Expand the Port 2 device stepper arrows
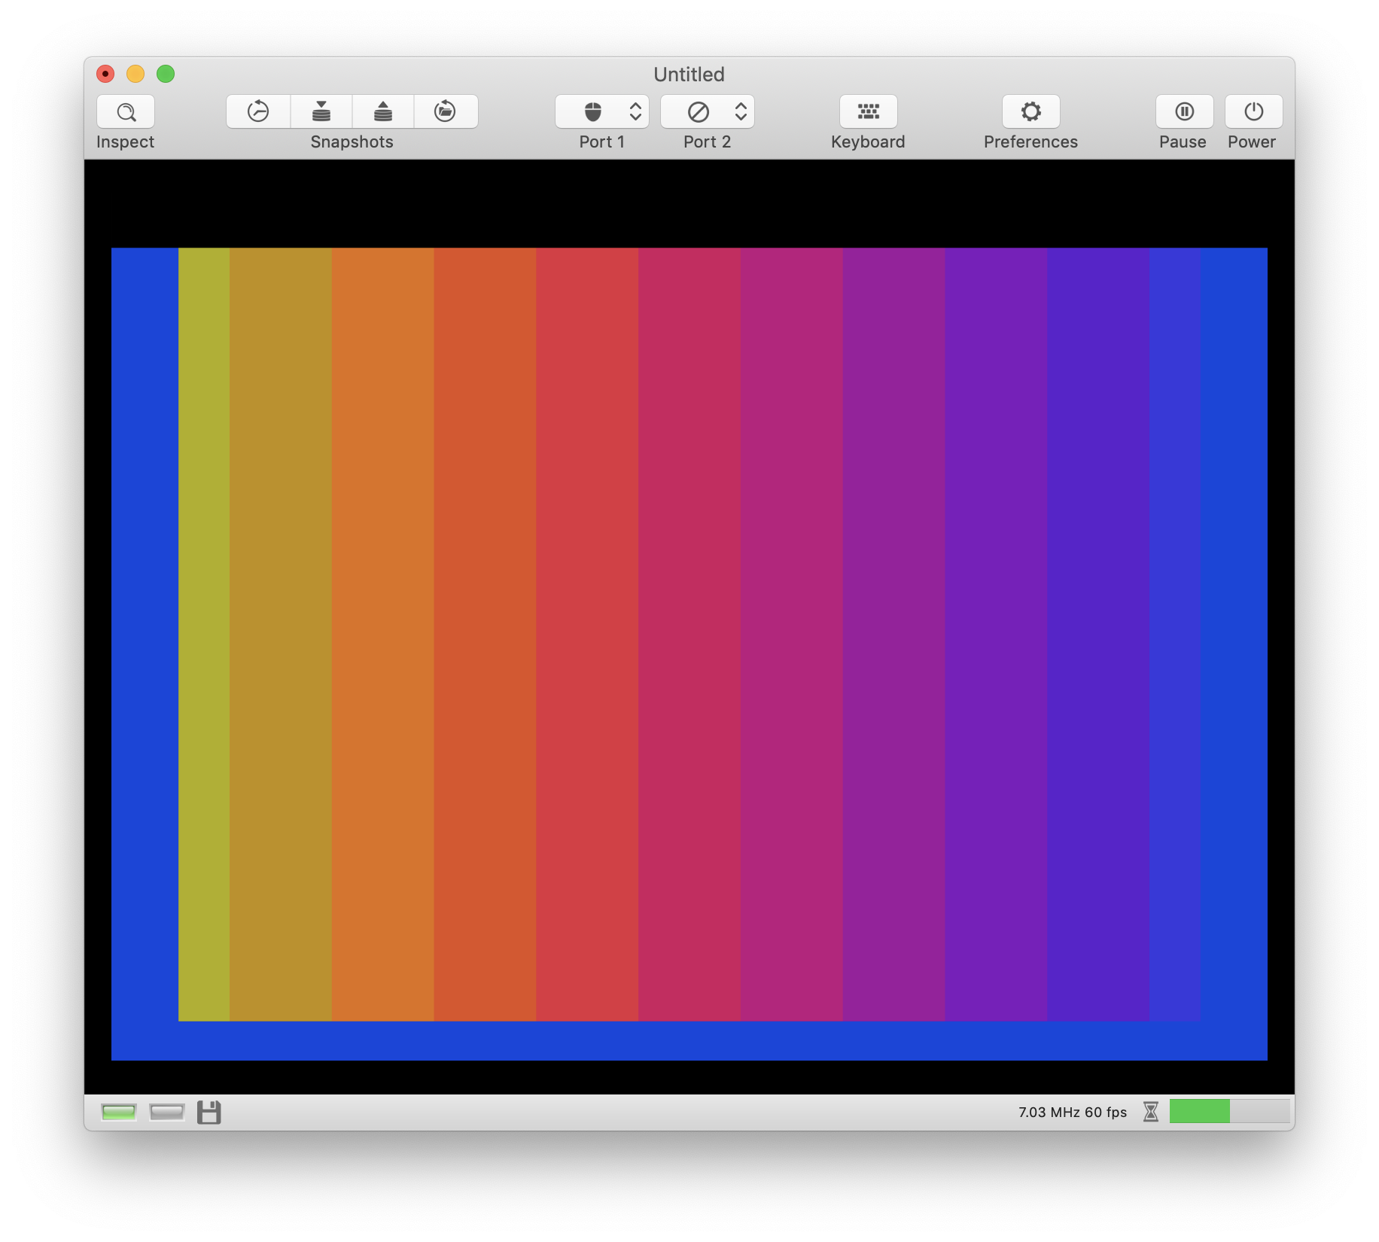This screenshot has width=1379, height=1242. 741,111
